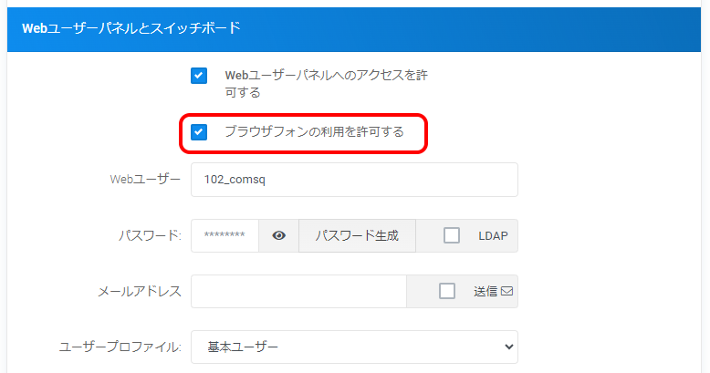The image size is (710, 373).
Task: Click the LDAP text label
Action: [493, 236]
